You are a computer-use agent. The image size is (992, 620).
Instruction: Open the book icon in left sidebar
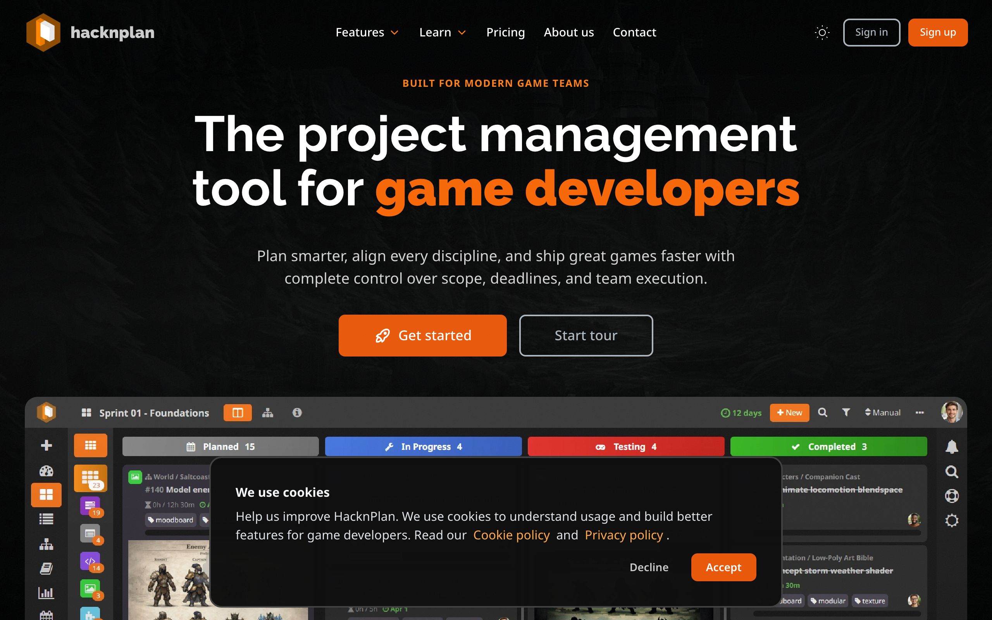46,568
